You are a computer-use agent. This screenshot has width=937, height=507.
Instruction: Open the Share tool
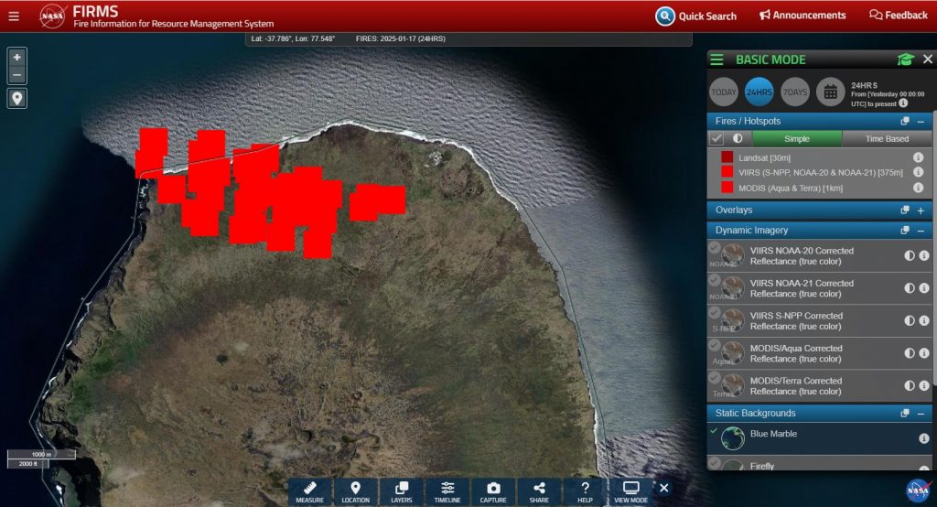pos(539,491)
